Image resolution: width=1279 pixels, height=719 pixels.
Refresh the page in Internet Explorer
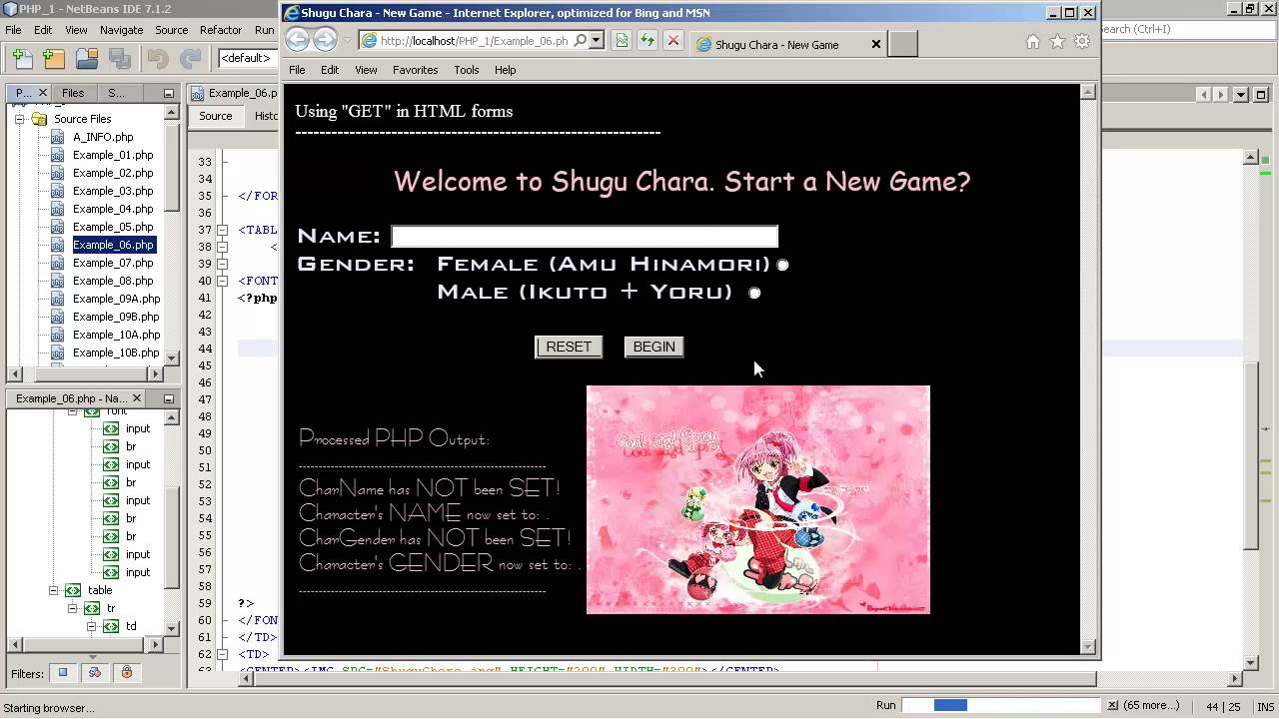[x=647, y=41]
